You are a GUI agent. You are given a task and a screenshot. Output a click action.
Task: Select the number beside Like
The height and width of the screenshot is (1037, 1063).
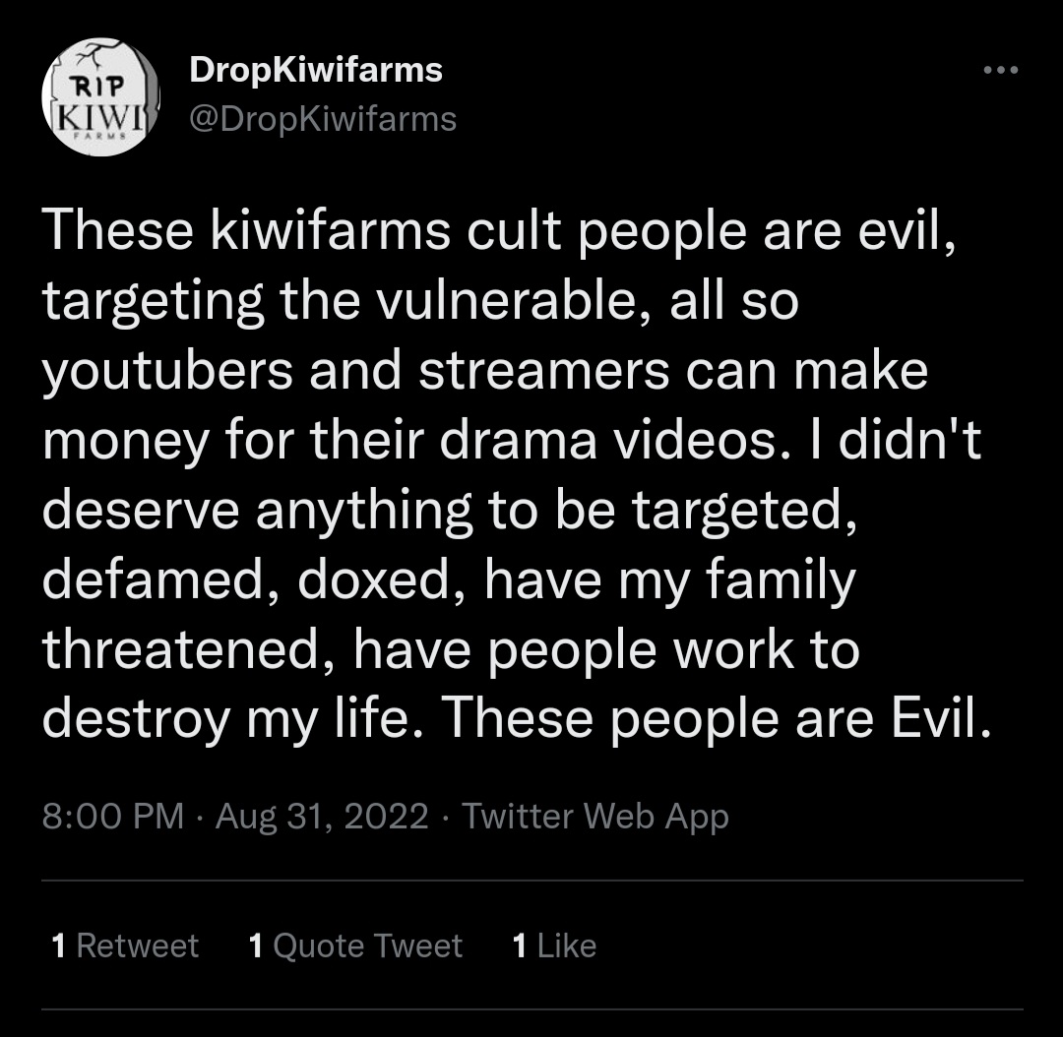coord(520,945)
